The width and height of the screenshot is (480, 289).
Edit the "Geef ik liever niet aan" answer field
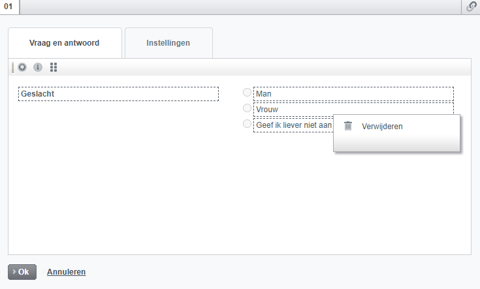tap(293, 125)
